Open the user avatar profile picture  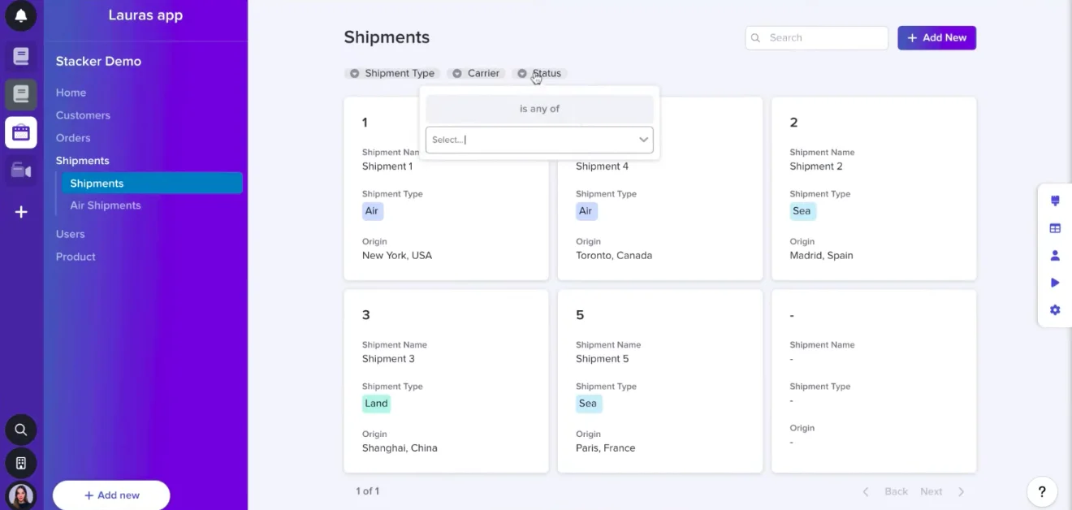(x=21, y=495)
